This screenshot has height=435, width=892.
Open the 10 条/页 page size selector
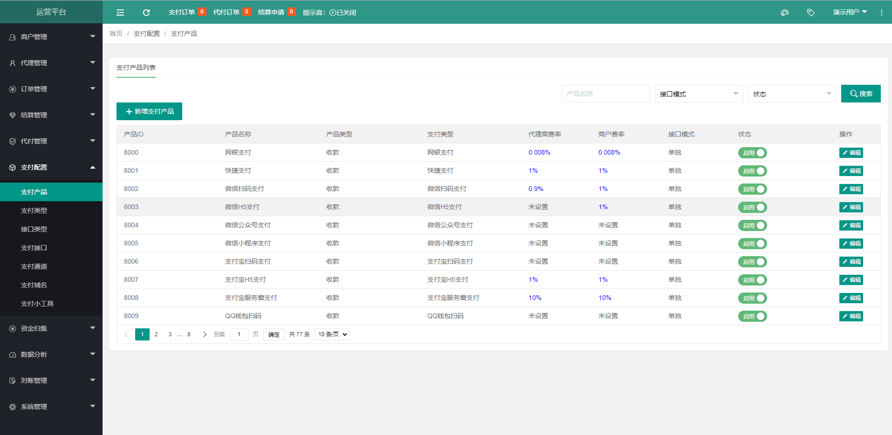[332, 334]
